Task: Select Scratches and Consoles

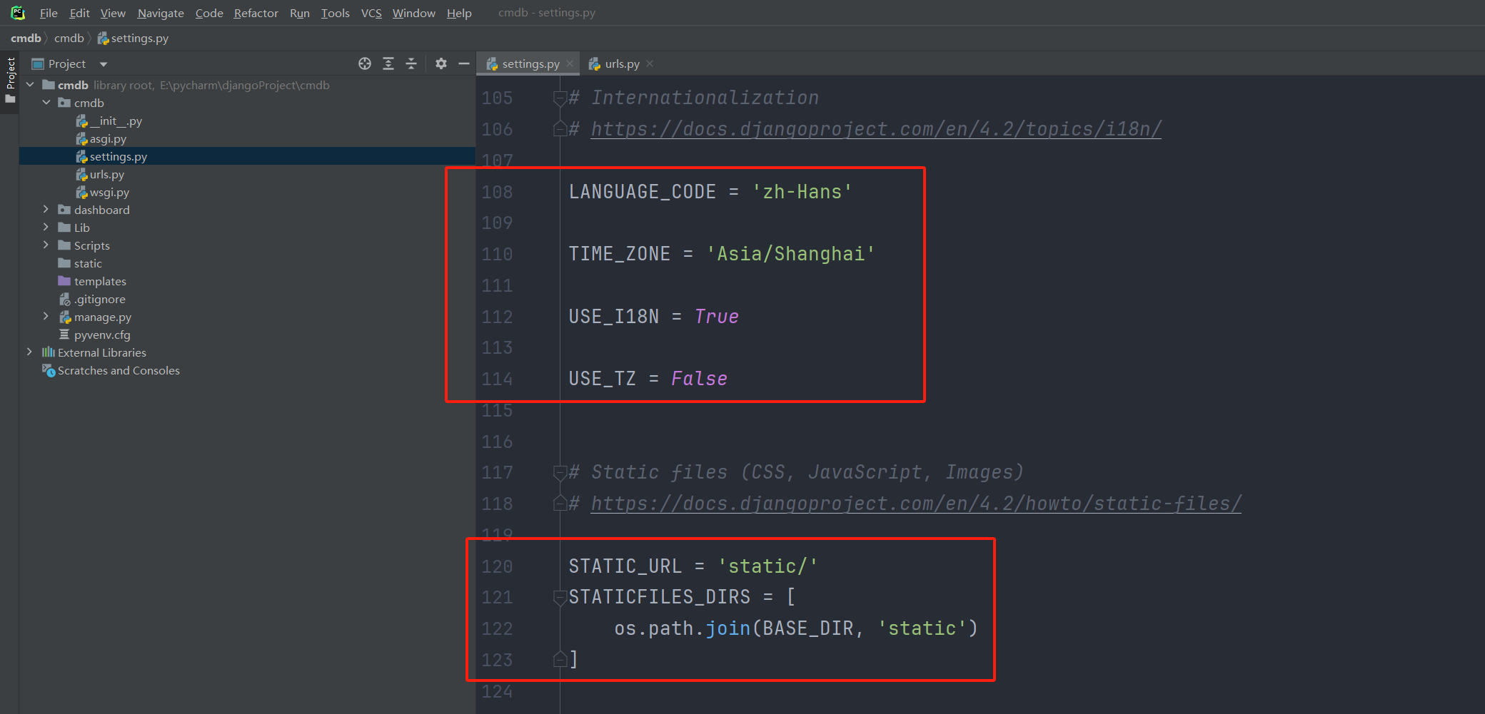Action: tap(111, 370)
